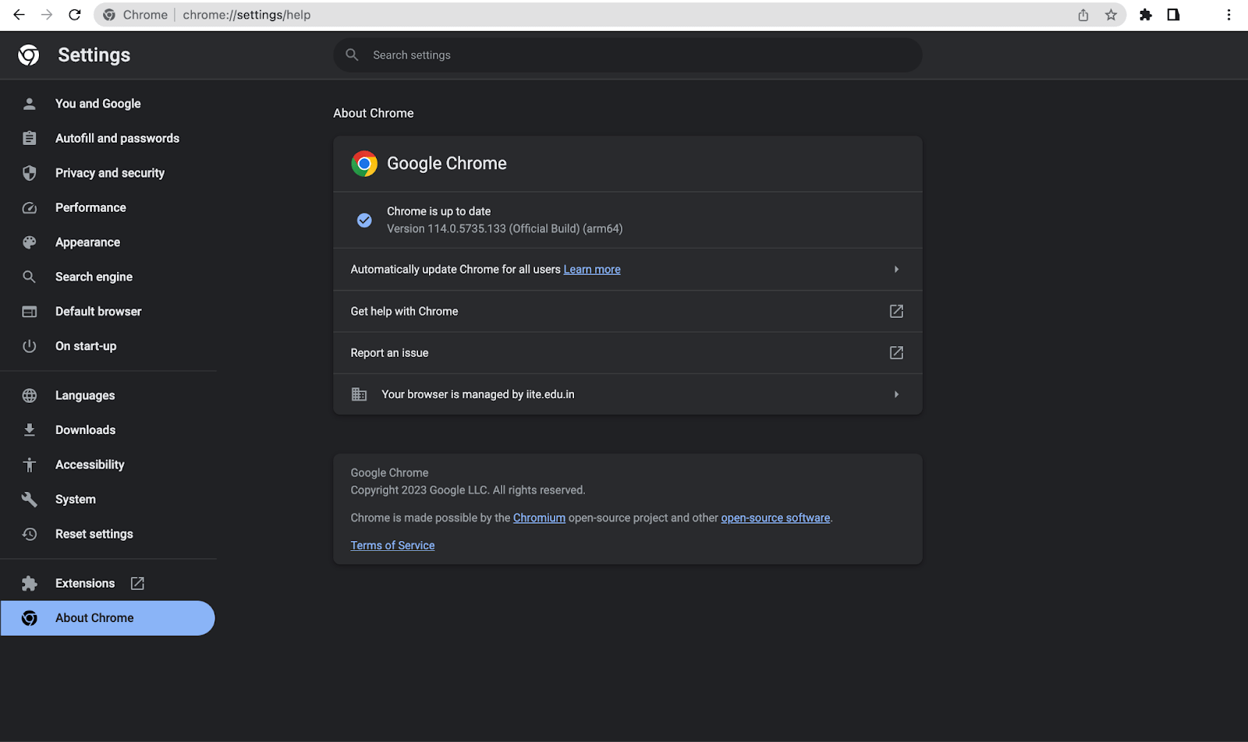Open the Extensions puzzle icon in toolbar

click(x=1145, y=15)
